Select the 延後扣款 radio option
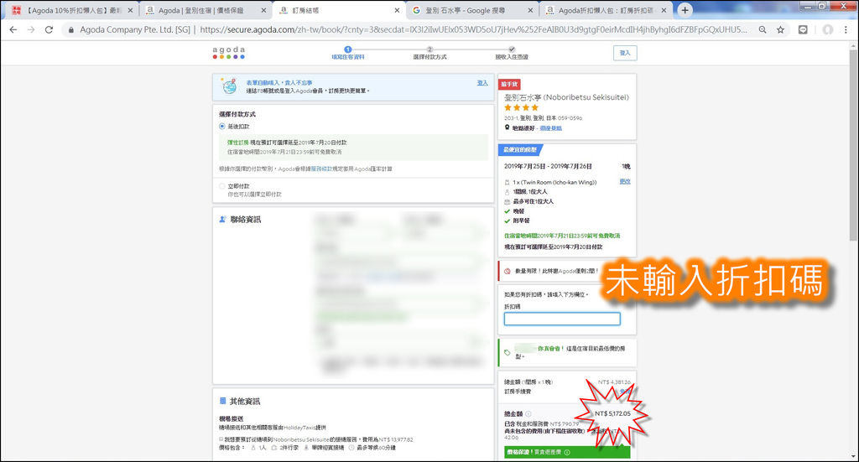 coord(221,127)
